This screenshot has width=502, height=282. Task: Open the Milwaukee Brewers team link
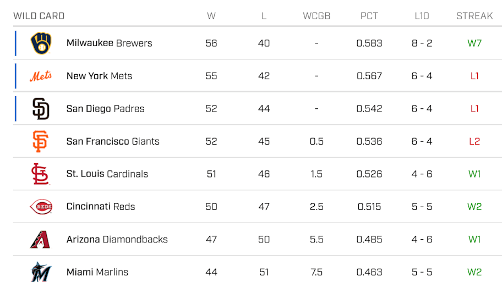tap(109, 43)
